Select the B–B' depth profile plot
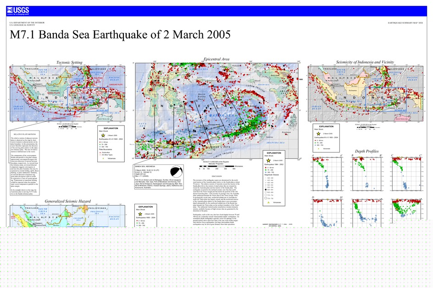 point(367,174)
